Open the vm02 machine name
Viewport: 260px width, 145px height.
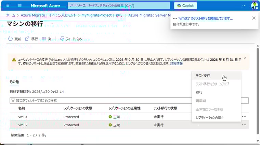pyautogui.click(x=23, y=125)
